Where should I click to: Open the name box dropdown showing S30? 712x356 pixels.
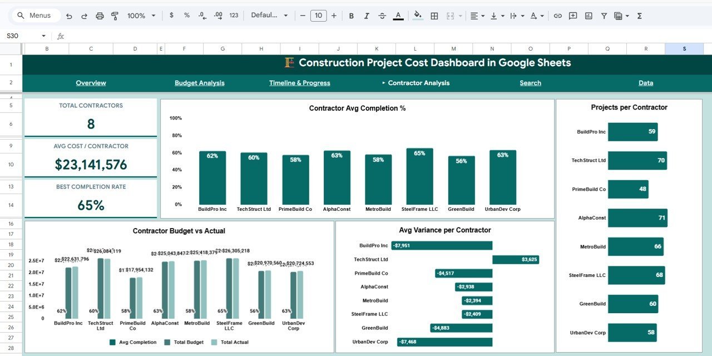click(43, 35)
